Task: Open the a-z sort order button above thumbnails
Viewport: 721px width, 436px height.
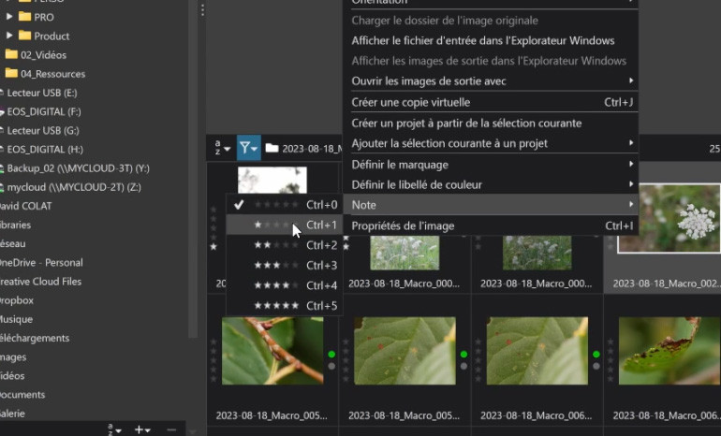Action: 222,148
